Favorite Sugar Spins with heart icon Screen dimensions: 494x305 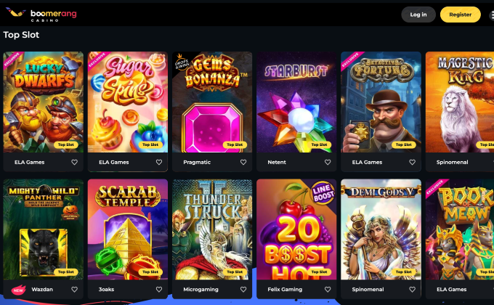point(159,162)
